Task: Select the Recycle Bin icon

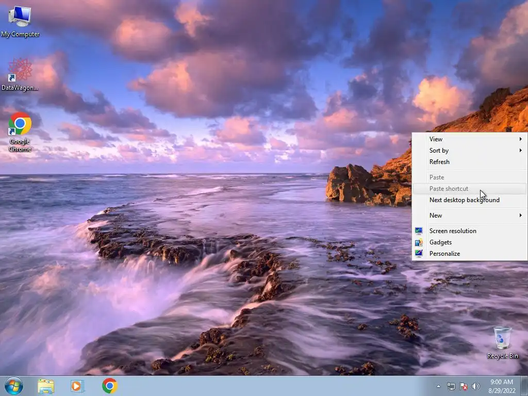Action: pyautogui.click(x=502, y=342)
